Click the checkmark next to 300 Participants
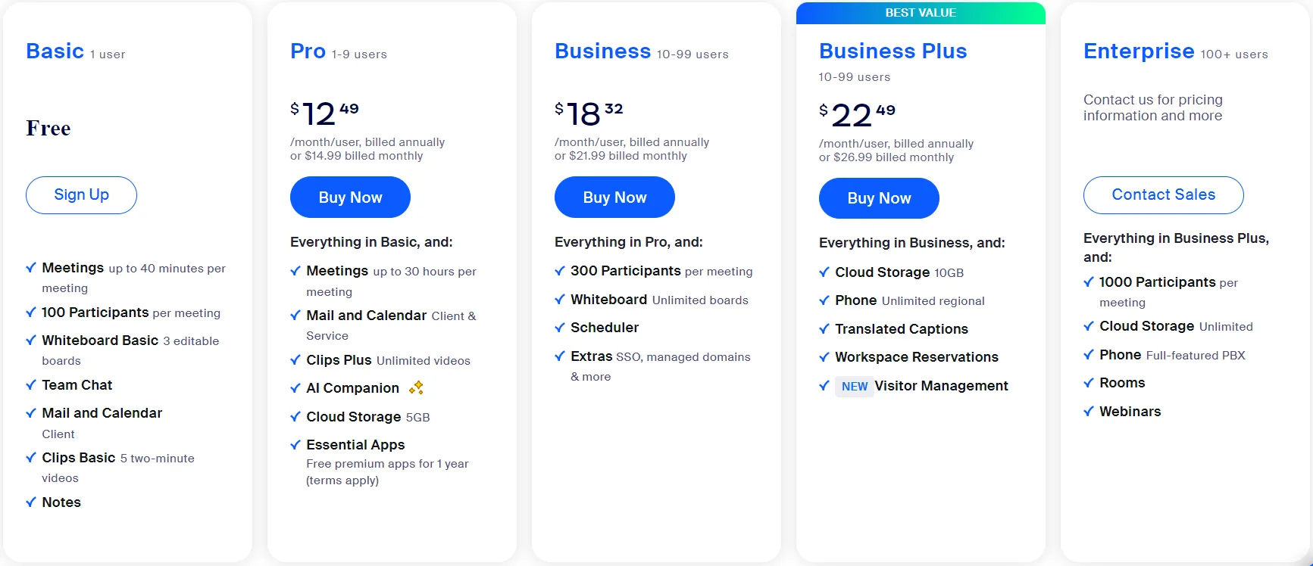This screenshot has height=566, width=1313. (560, 271)
